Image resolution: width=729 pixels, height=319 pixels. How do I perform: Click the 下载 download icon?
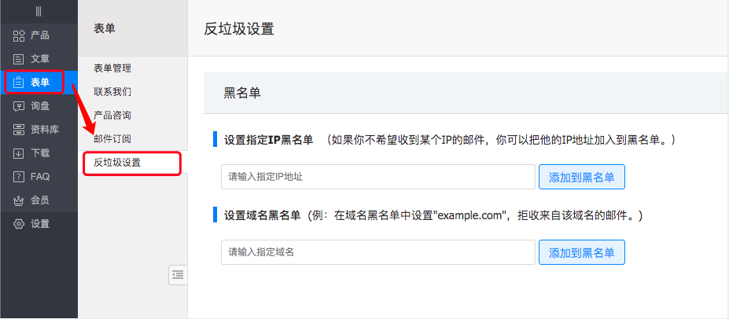coord(19,153)
